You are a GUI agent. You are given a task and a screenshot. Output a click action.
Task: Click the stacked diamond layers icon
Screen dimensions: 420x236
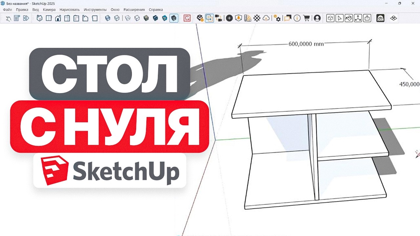point(393,18)
